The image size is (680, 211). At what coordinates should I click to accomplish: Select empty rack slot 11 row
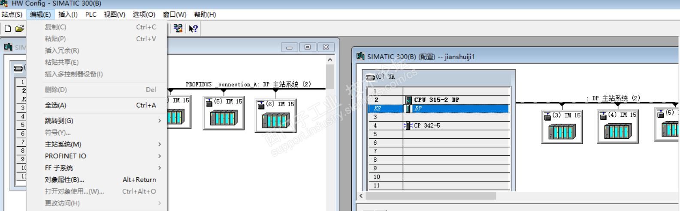click(x=439, y=185)
